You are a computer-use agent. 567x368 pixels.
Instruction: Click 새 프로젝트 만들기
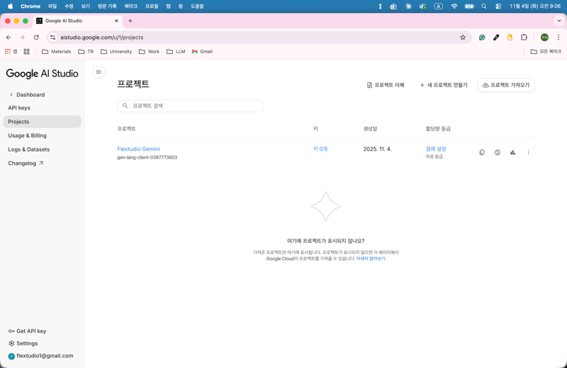click(x=444, y=85)
